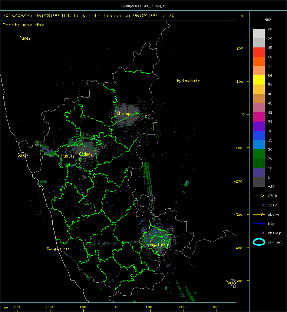Click the 200 tick on the vertical km axis
Screen dimensions: 287x312
(x=240, y=48)
